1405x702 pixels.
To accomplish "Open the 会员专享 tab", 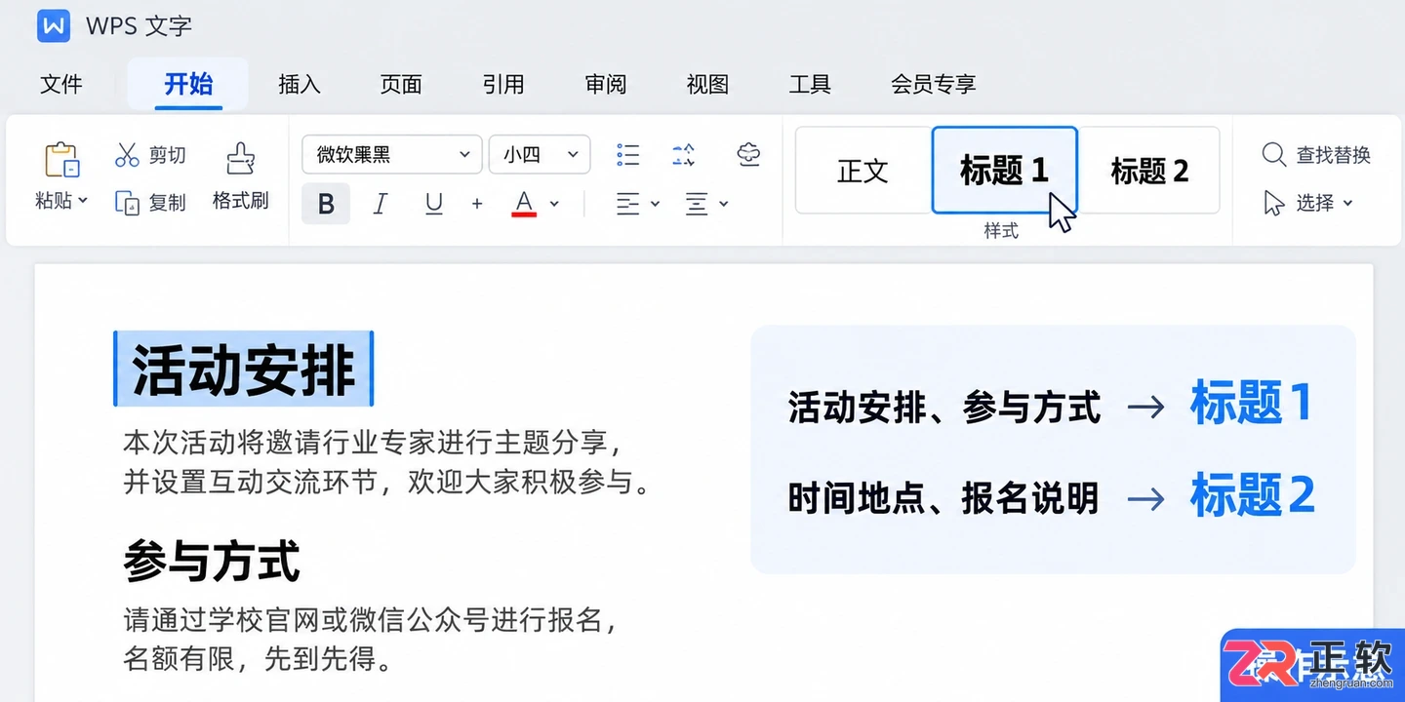I will tap(934, 85).
